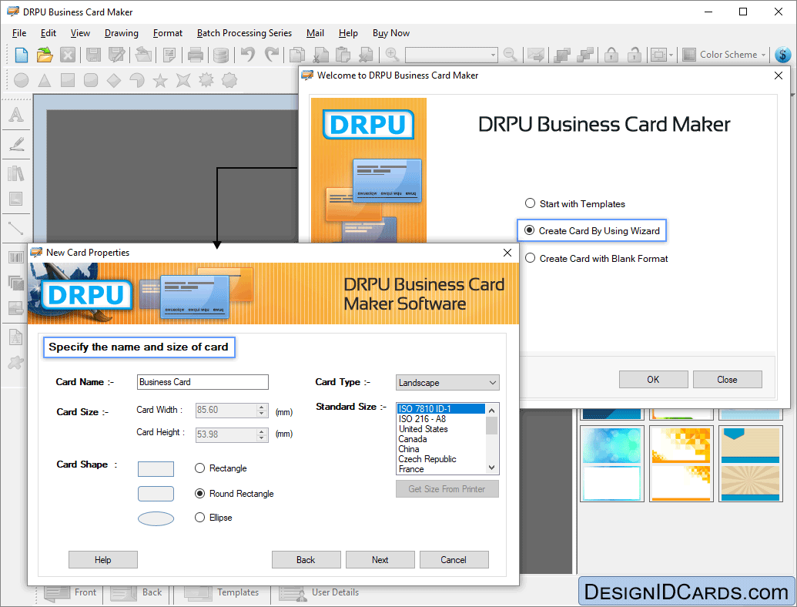797x607 pixels.
Task: Open the zoom level combo box in toolbar
Action: pos(450,55)
